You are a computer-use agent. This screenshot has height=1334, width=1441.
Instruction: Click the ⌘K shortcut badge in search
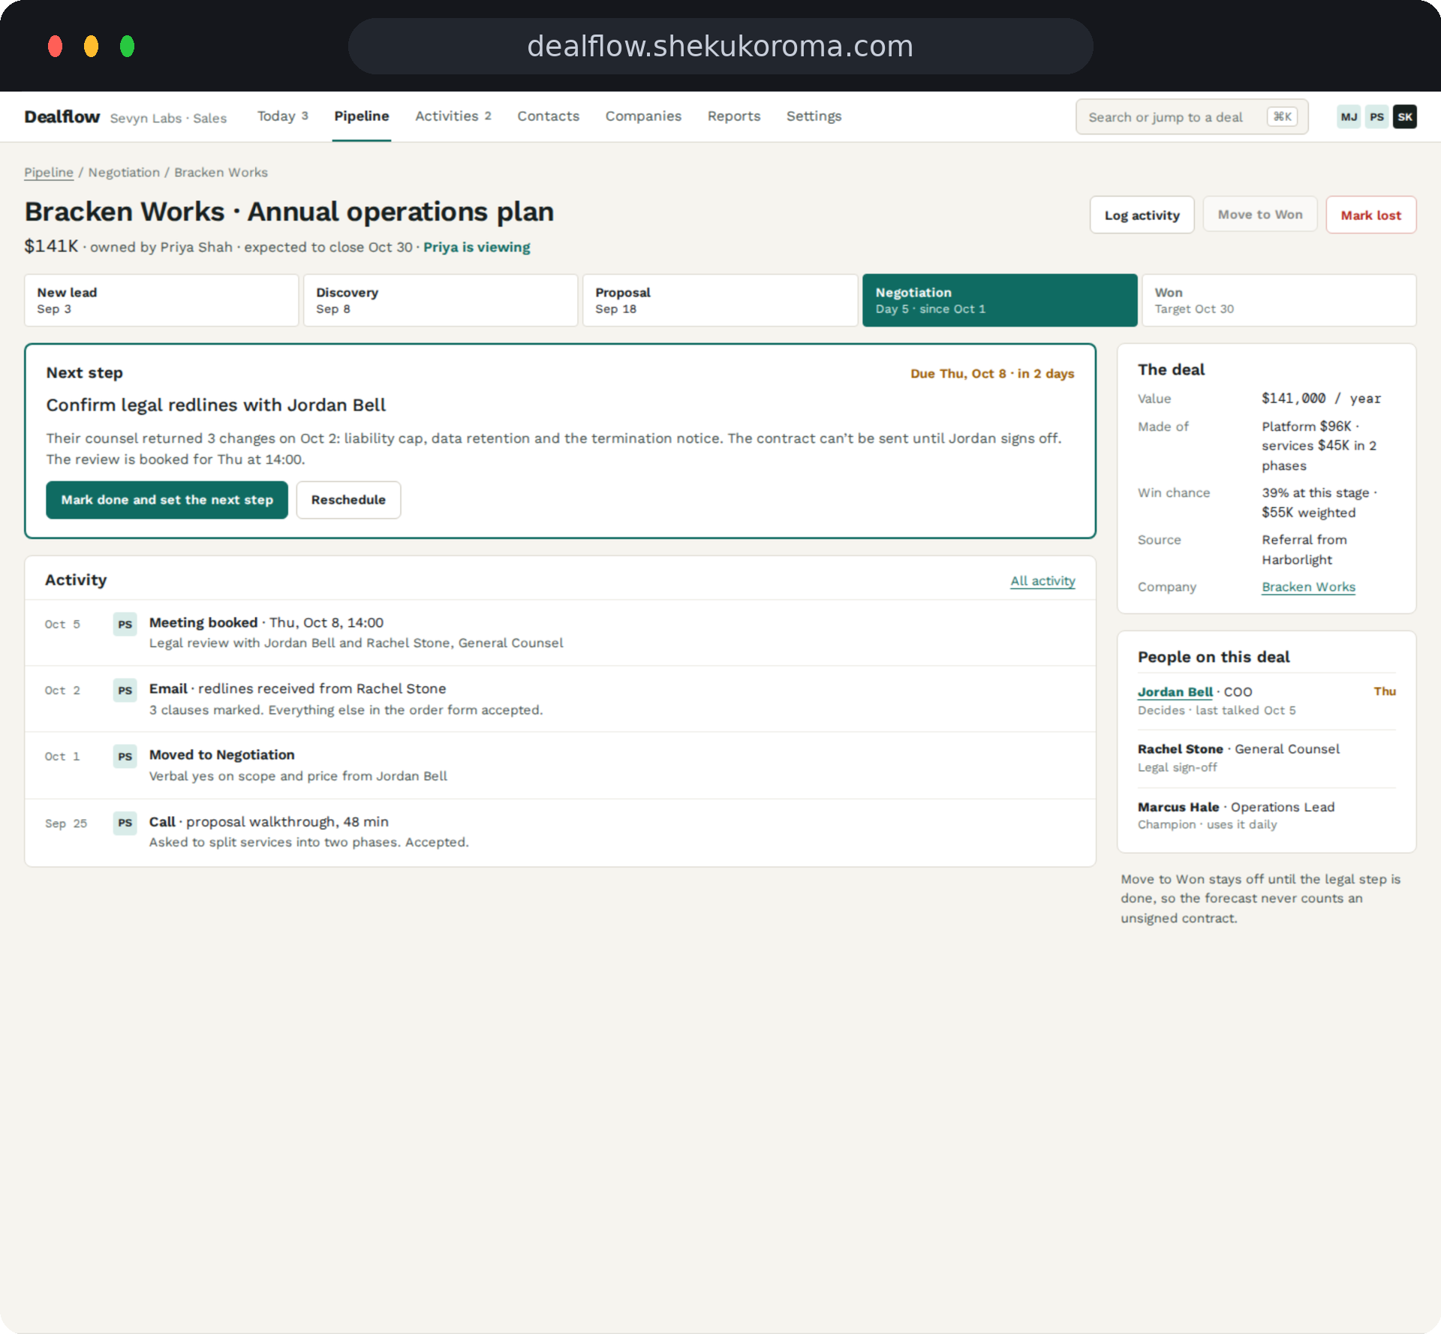[1282, 116]
